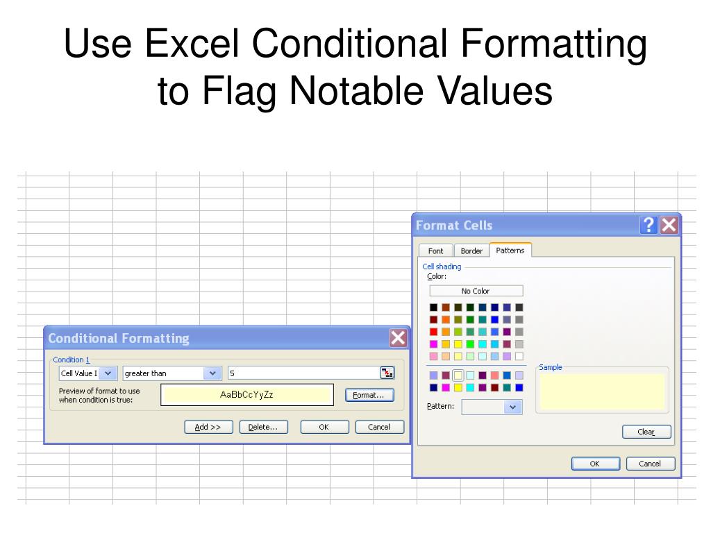Viewport: 711px width, 533px height.
Task: Select the bright red color swatch
Action: (433, 332)
